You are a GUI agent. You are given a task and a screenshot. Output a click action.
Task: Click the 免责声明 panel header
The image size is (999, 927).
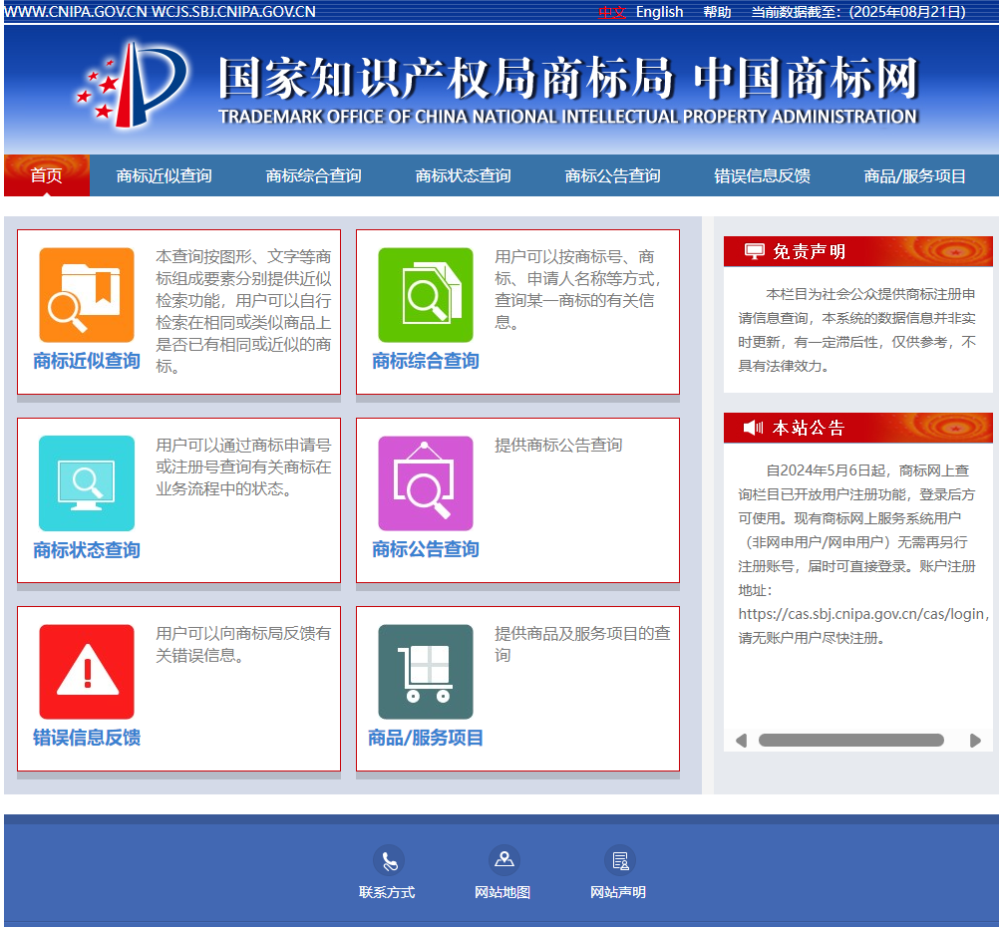pyautogui.click(x=858, y=251)
